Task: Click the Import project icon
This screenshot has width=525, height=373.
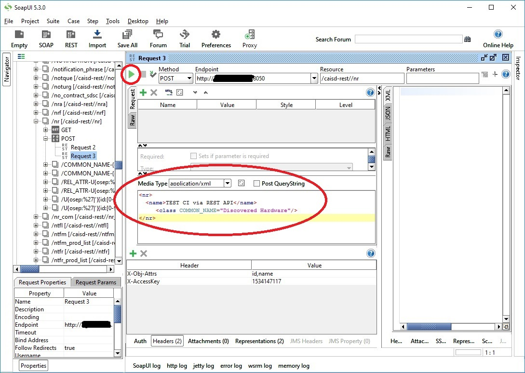Action: pyautogui.click(x=97, y=35)
